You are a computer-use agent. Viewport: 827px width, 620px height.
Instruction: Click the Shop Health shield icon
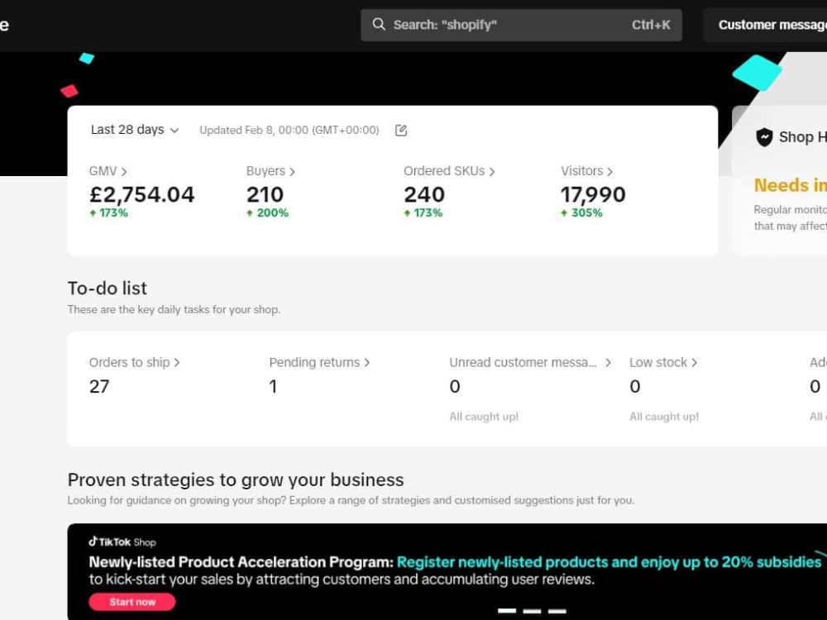(764, 137)
